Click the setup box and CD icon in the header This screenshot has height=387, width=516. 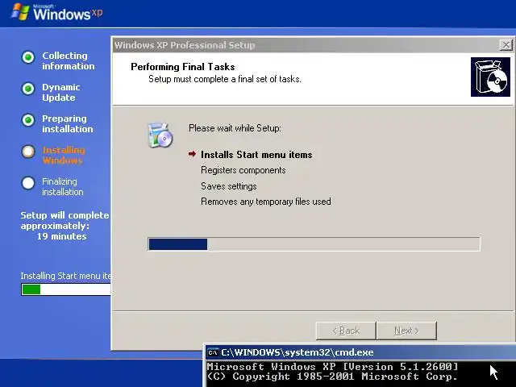pos(490,77)
